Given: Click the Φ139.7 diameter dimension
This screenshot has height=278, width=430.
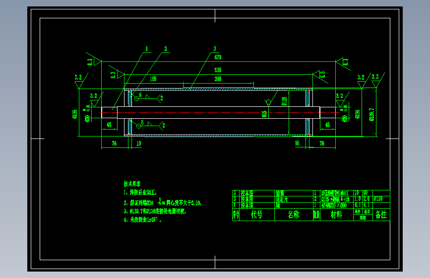Looking at the screenshot, I should (371, 114).
